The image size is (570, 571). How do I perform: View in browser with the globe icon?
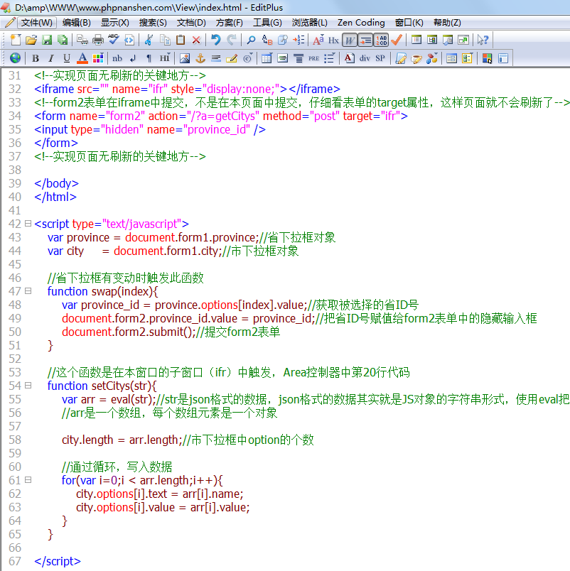point(16,58)
